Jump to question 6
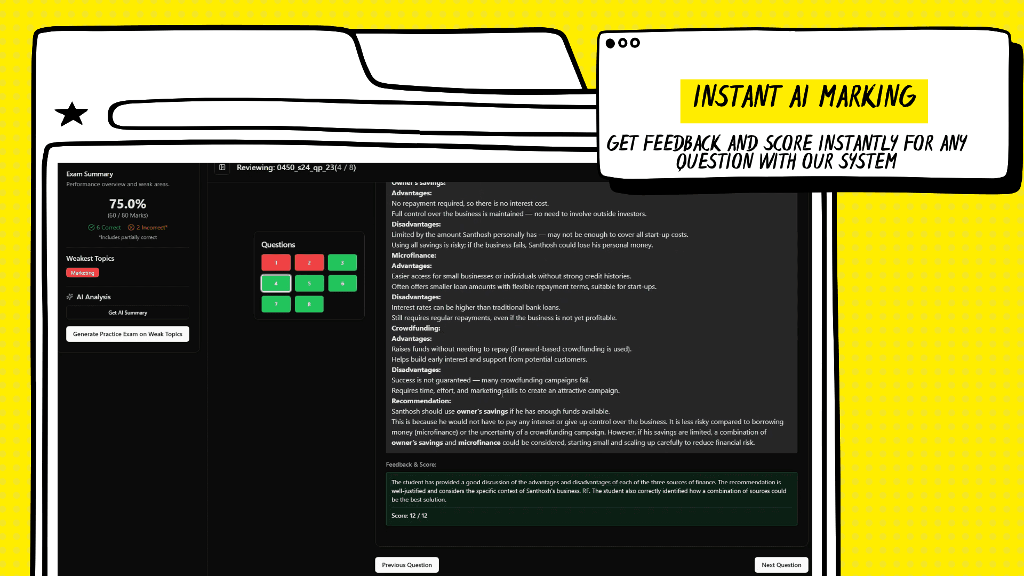The height and width of the screenshot is (576, 1024). coord(342,284)
